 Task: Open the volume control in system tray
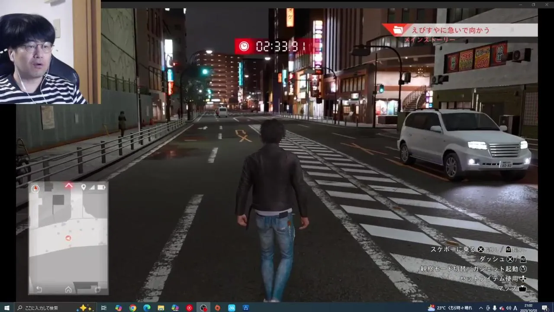(509, 308)
